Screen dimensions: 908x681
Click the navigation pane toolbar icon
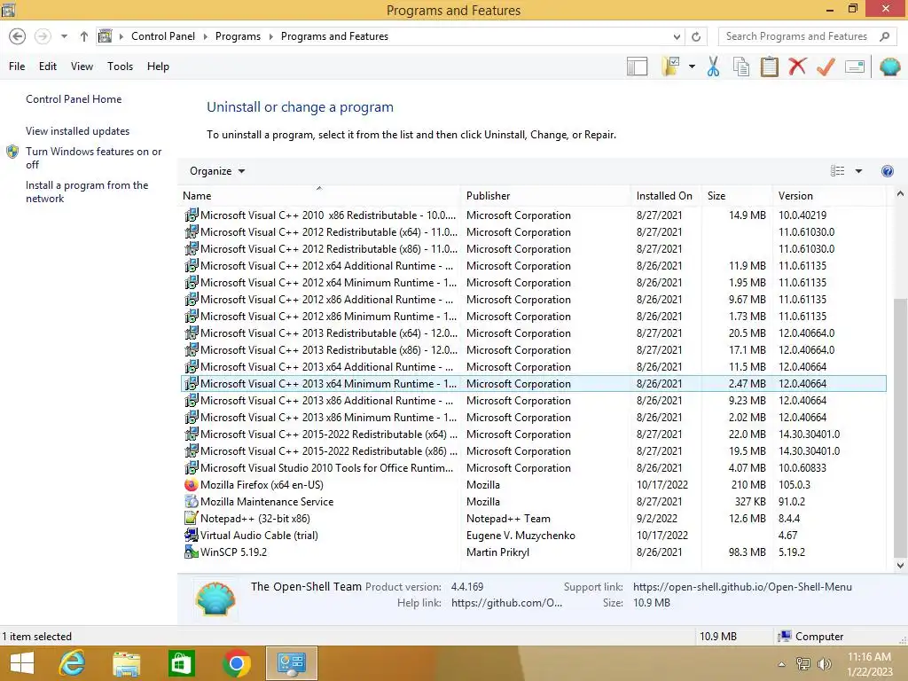(637, 67)
